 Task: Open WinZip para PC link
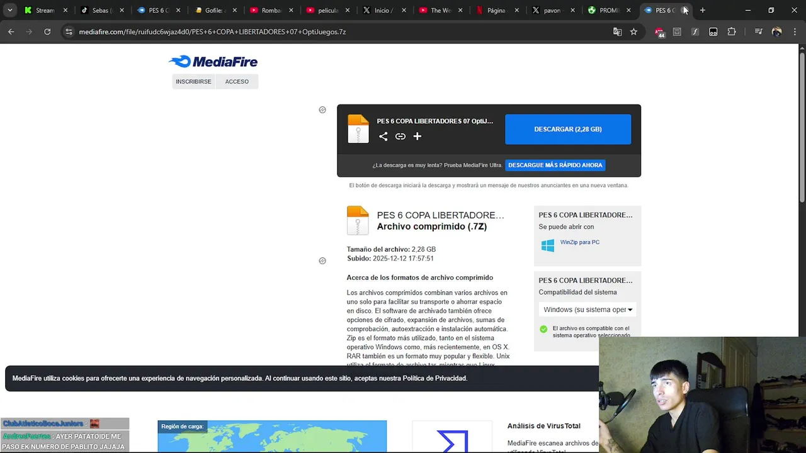tap(580, 242)
